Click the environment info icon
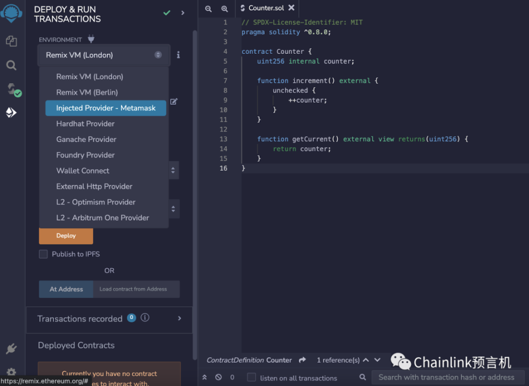Viewport: 529px width, 386px height. pos(178,55)
